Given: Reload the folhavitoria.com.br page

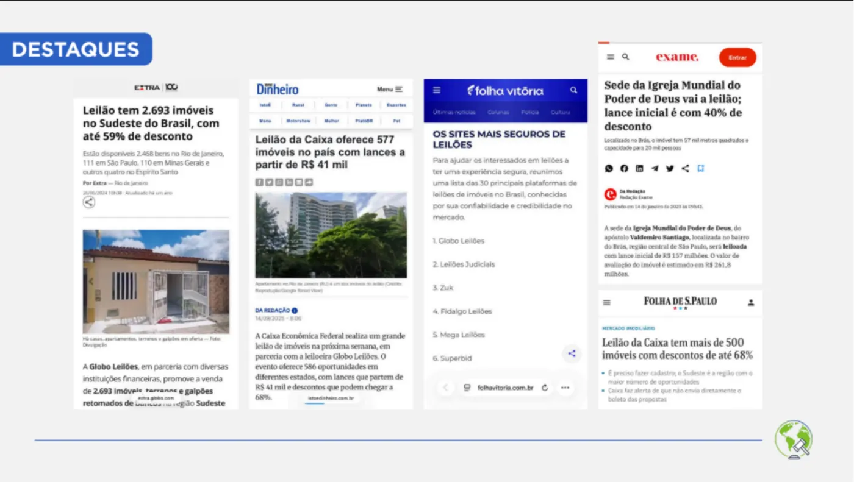Looking at the screenshot, I should point(544,388).
